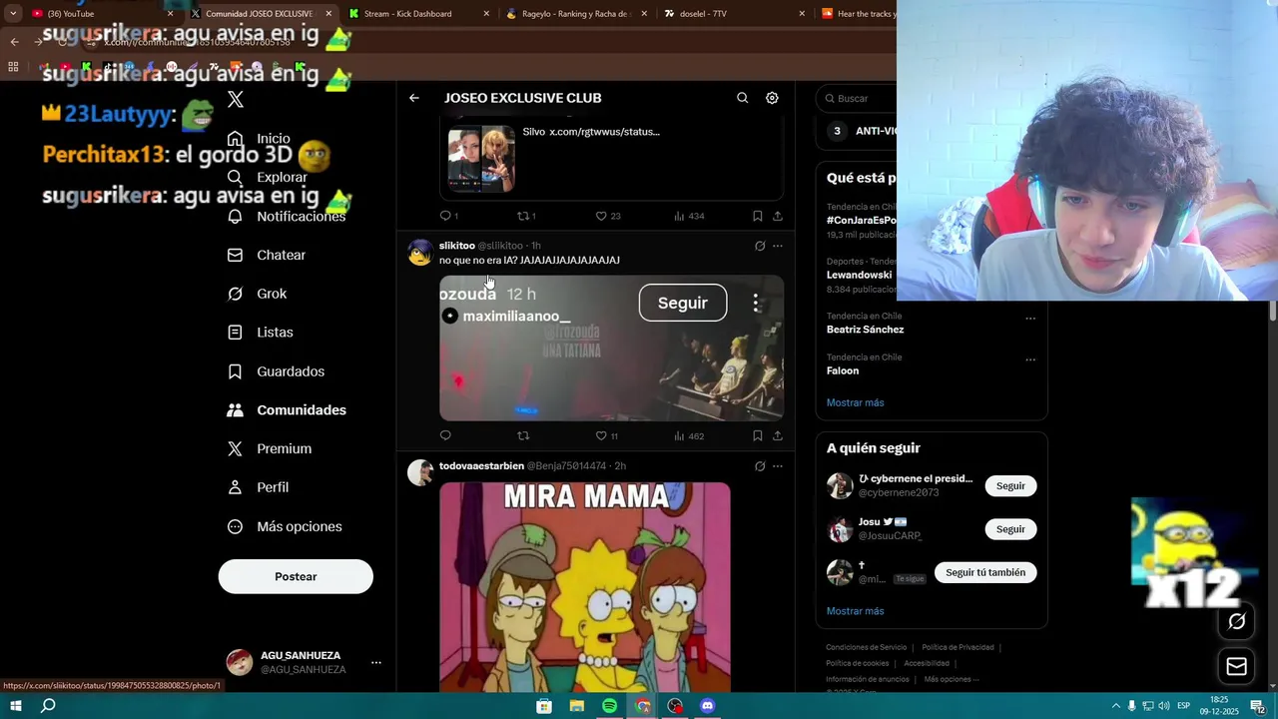This screenshot has width=1278, height=719.
Task: Open the two-photo thumbnail in top post
Action: (481, 158)
